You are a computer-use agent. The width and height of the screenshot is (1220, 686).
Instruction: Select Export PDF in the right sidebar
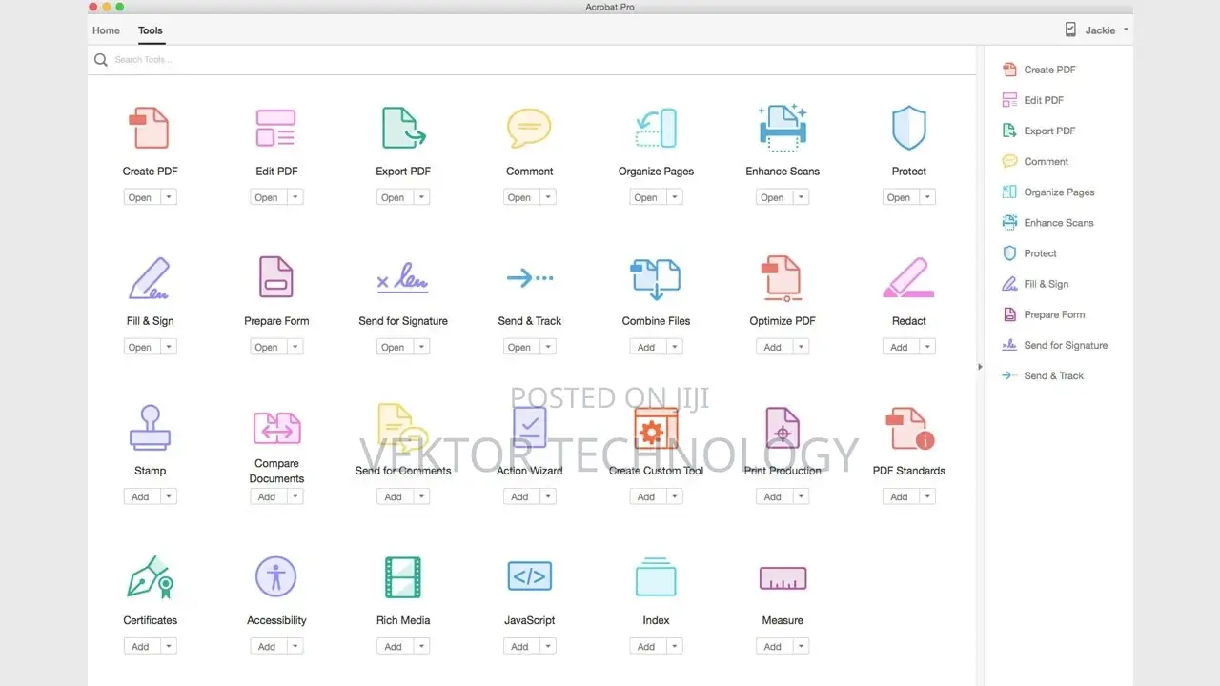click(1038, 131)
